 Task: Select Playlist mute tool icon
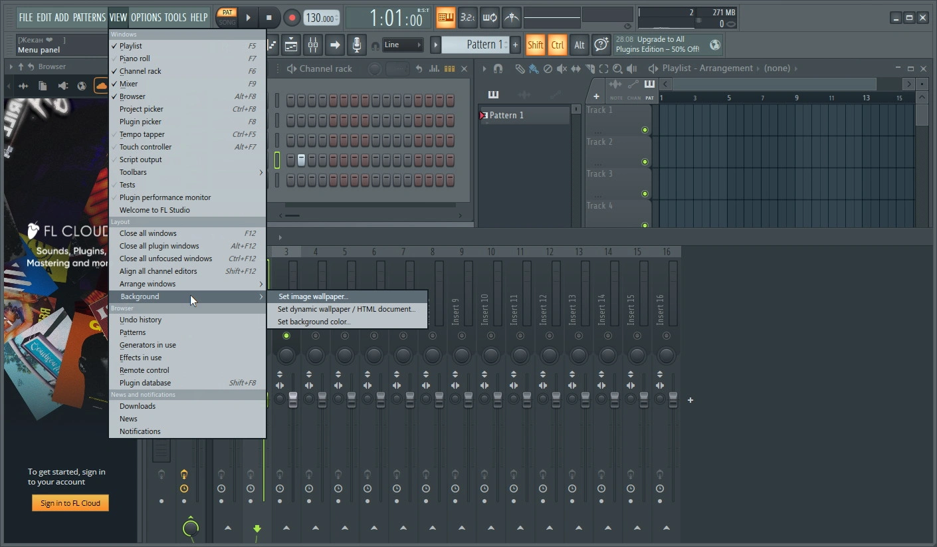tap(562, 68)
